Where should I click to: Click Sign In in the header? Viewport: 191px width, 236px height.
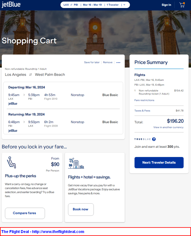166,5
